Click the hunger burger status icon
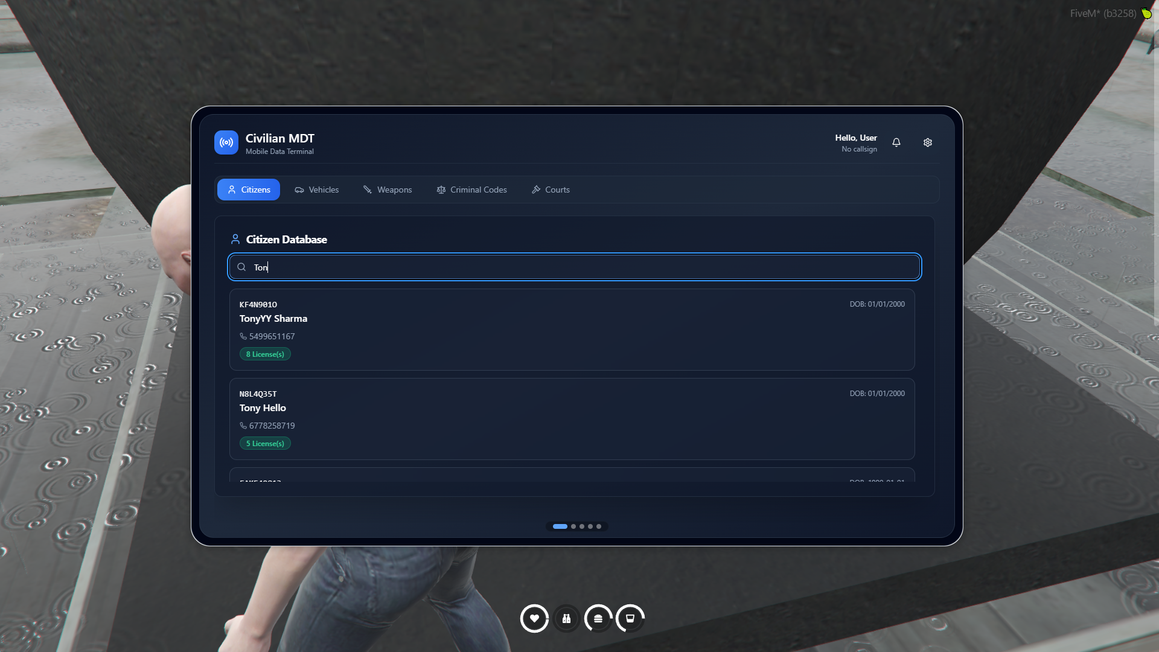Viewport: 1159px width, 652px height. [598, 618]
